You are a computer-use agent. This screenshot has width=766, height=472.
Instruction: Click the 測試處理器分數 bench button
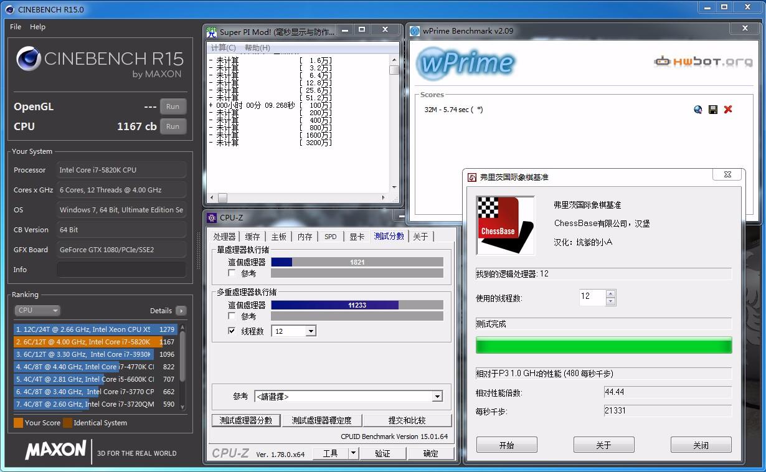tap(246, 420)
